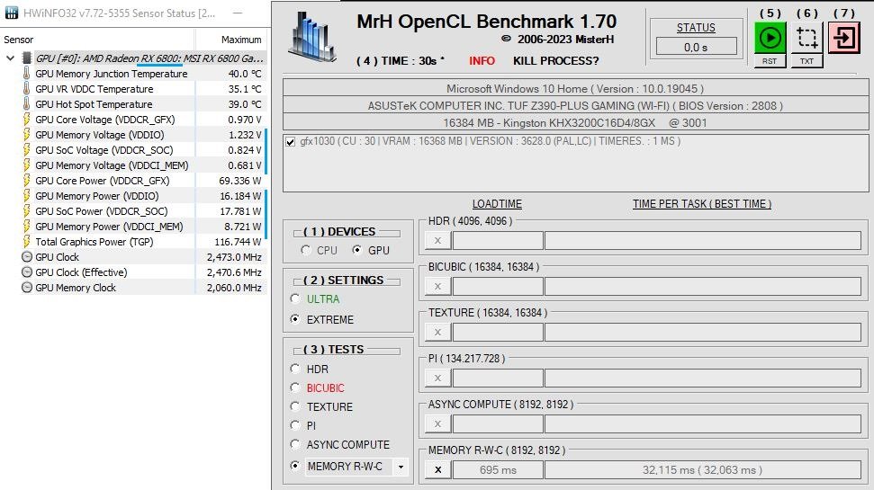Click clock icon beside GPU Clock
The height and width of the screenshot is (490, 874).
(26, 257)
